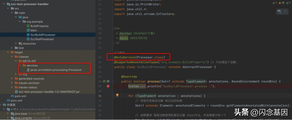This screenshot has height=120, width=292.
Task: Click the @author tag in the Javadoc
Action: coord(125,33)
